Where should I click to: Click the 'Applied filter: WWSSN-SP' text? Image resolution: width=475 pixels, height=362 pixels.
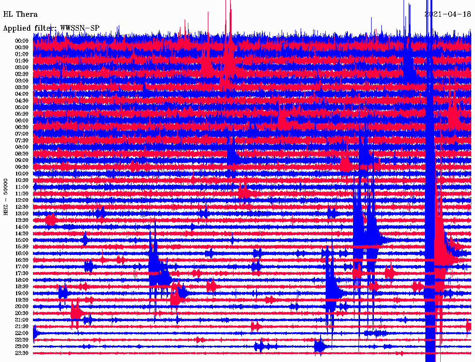pyautogui.click(x=51, y=28)
